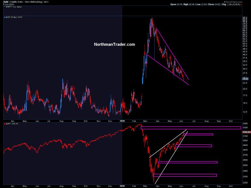Click the $VIX legend icon
The image size is (251, 188).
tap(5, 17)
